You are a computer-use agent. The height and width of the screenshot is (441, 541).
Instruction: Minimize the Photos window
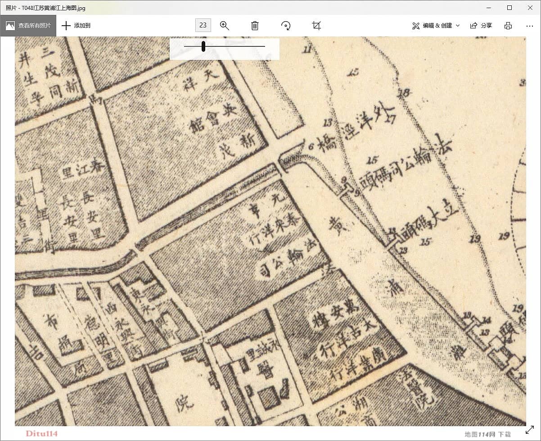(489, 8)
